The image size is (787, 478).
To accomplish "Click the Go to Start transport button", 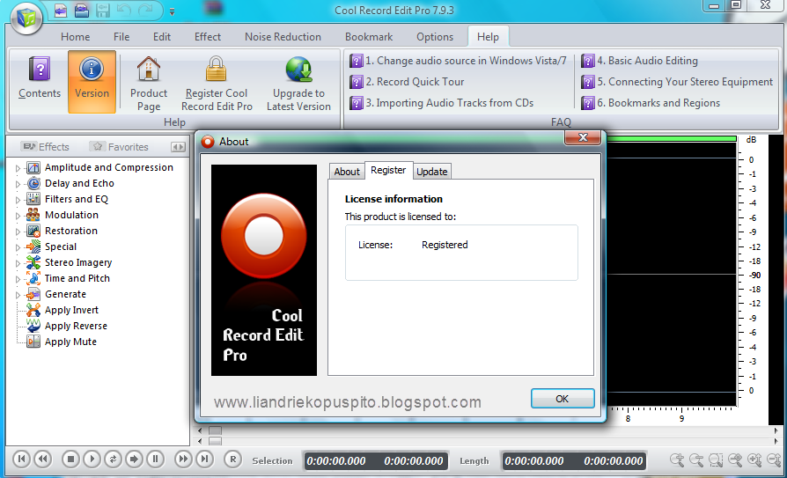I will tap(21, 459).
